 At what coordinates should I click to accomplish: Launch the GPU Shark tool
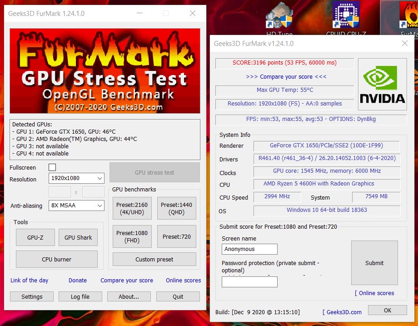(78, 237)
